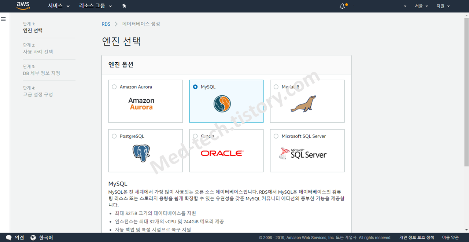469x242 pixels.
Task: Open the 지원 support dropdown
Action: 443,6
